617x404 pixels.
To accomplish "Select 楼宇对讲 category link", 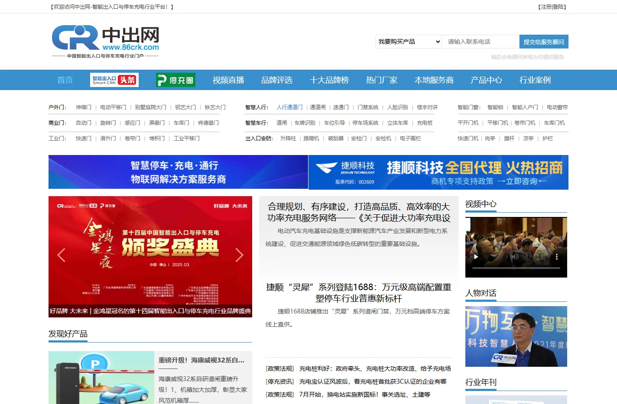I will [427, 107].
